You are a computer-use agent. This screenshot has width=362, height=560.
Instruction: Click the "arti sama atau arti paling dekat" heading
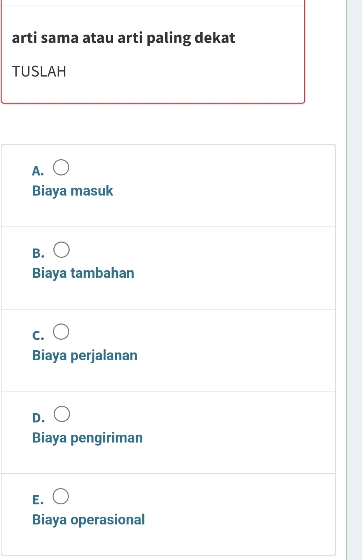pos(123,38)
